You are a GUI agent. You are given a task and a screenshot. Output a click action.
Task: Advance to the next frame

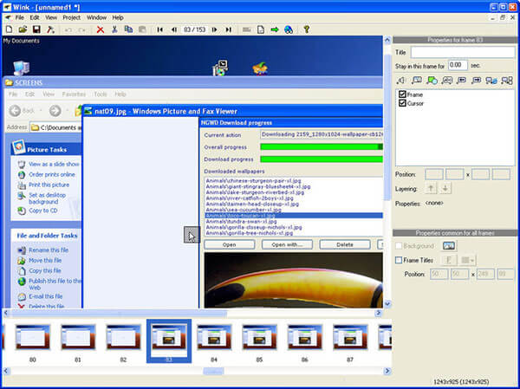[215, 29]
